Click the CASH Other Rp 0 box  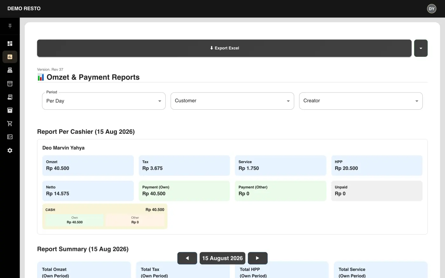tap(135, 220)
